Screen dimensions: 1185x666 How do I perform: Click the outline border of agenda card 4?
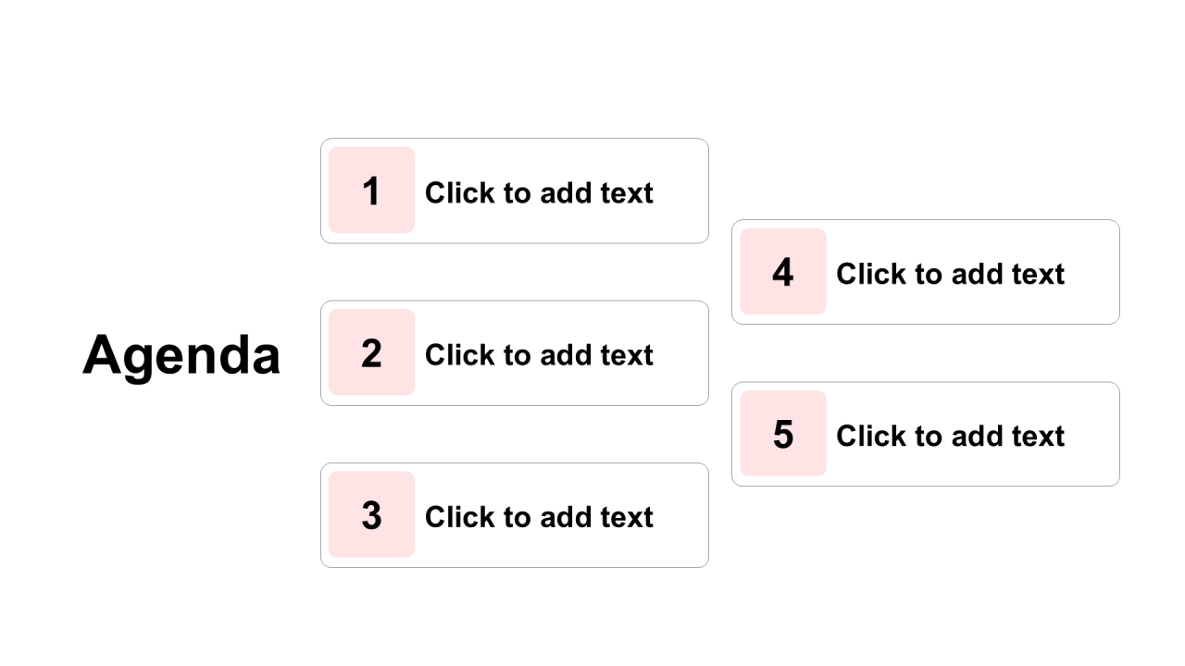926,220
